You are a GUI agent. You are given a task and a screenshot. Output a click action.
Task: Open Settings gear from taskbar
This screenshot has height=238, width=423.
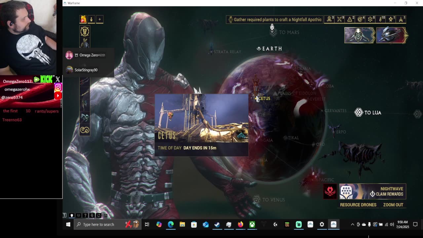tap(322, 224)
